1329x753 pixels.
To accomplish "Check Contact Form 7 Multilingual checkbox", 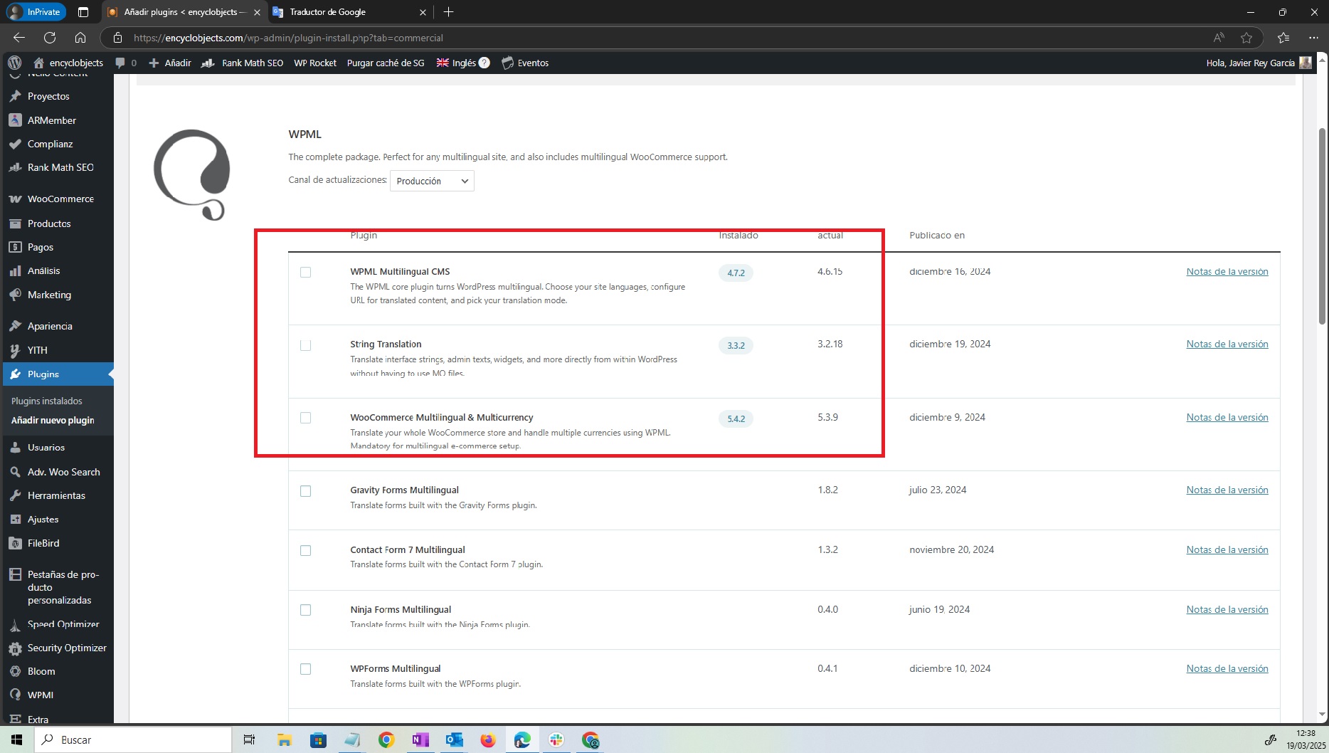I will 306,550.
